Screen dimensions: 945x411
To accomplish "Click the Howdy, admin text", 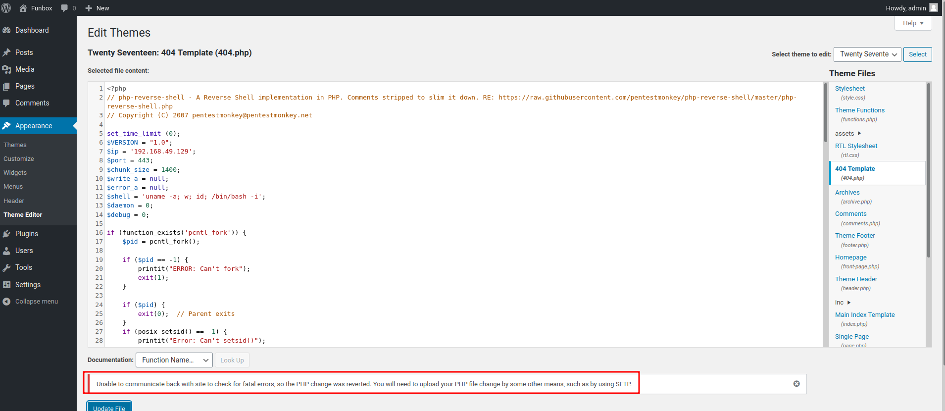I will [x=906, y=8].
